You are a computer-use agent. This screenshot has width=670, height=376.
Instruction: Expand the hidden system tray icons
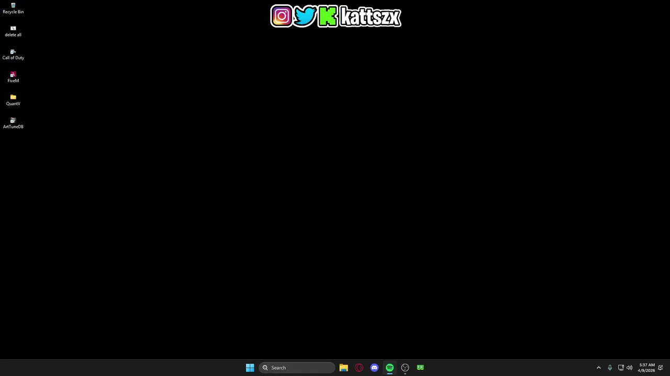tap(599, 368)
